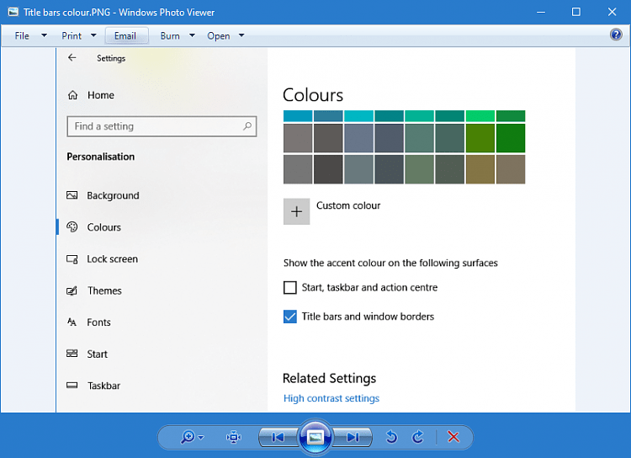This screenshot has width=631, height=458.
Task: Open High contrast settings link
Action: point(331,398)
